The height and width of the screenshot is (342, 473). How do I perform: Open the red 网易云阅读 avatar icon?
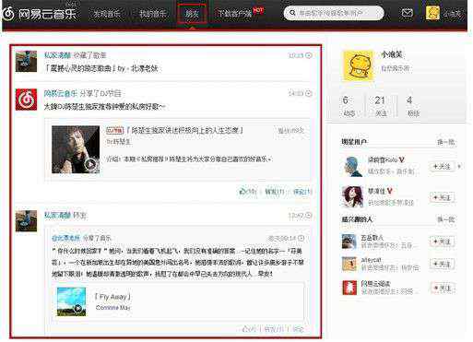point(349,288)
